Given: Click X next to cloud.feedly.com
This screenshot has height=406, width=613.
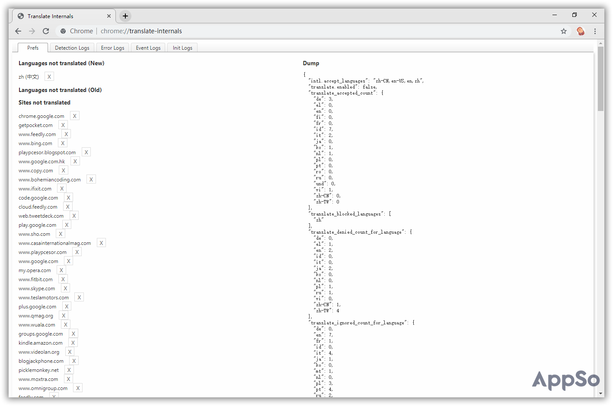Looking at the screenshot, I should tap(68, 207).
